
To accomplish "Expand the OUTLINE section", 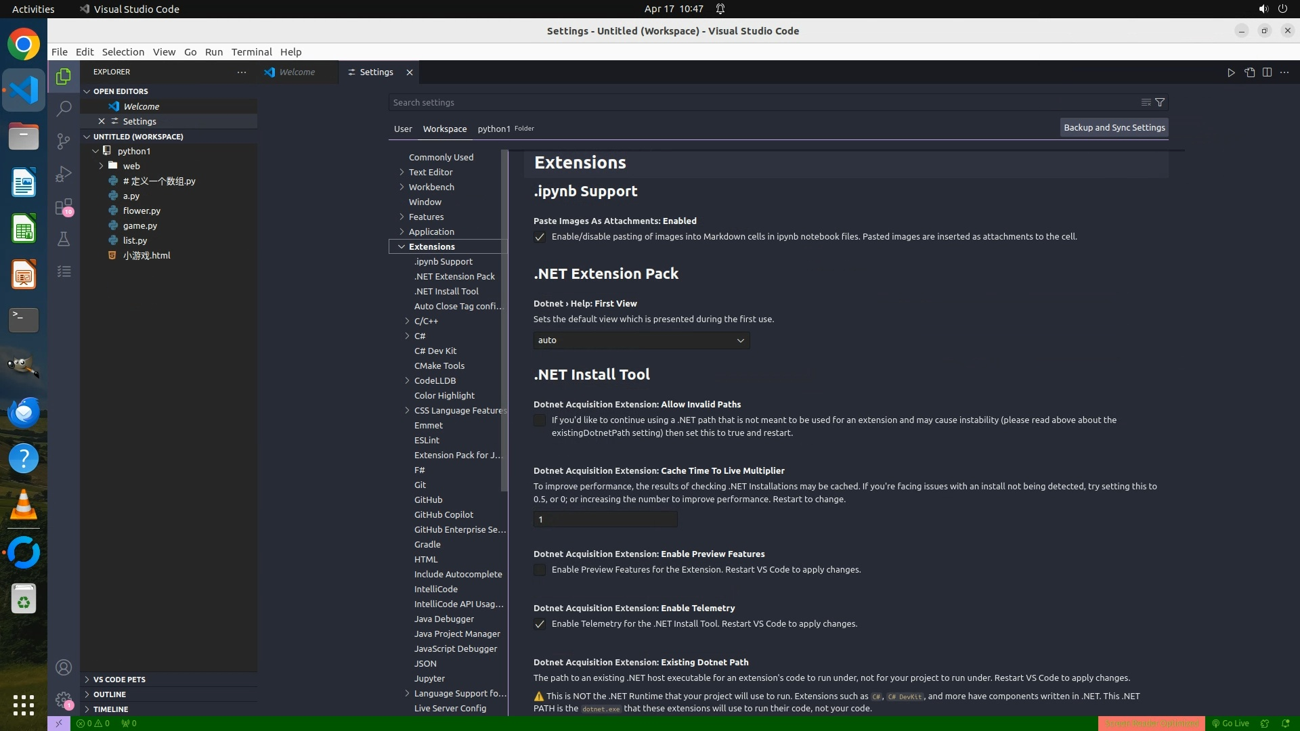I will click(110, 694).
